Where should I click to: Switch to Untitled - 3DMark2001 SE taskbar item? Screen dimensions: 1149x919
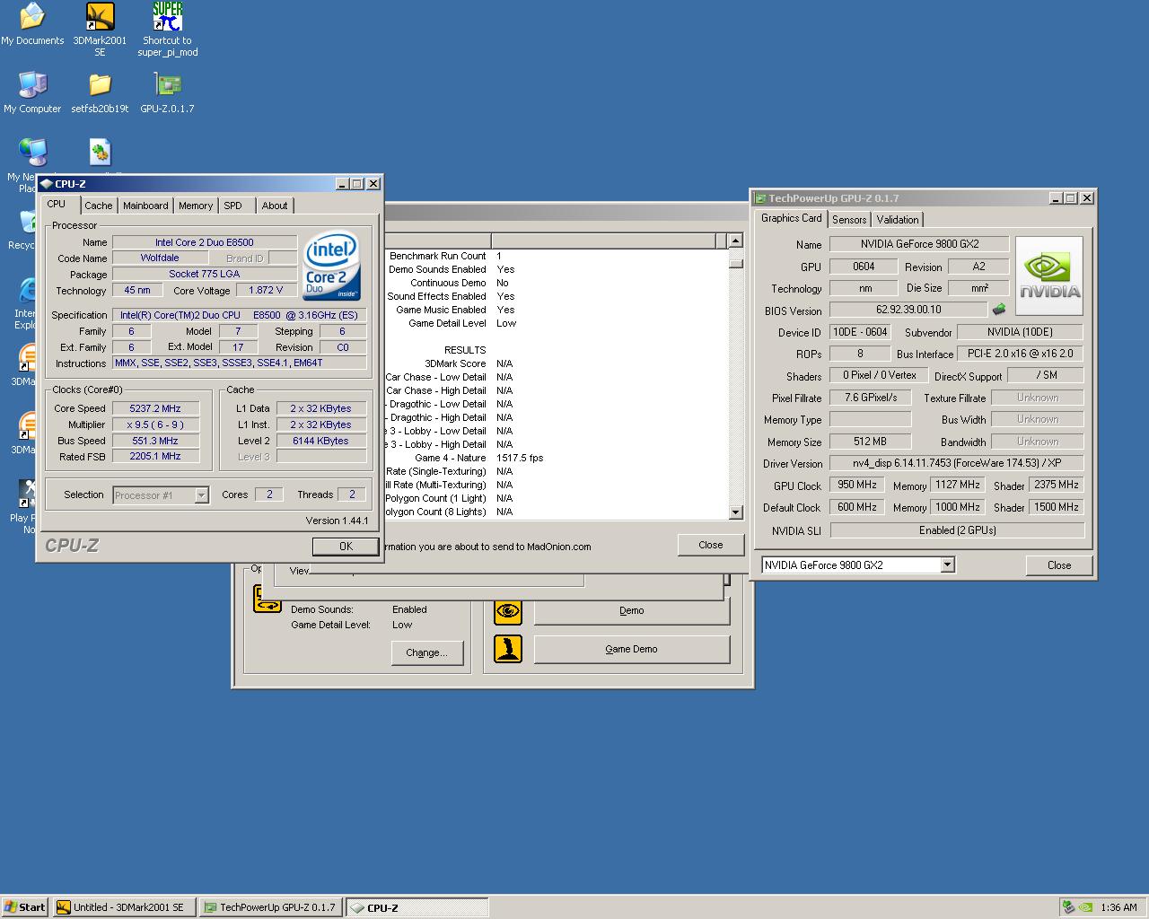(124, 907)
